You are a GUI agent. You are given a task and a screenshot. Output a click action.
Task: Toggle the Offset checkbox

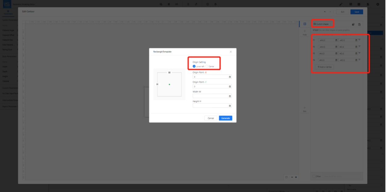(x=314, y=176)
